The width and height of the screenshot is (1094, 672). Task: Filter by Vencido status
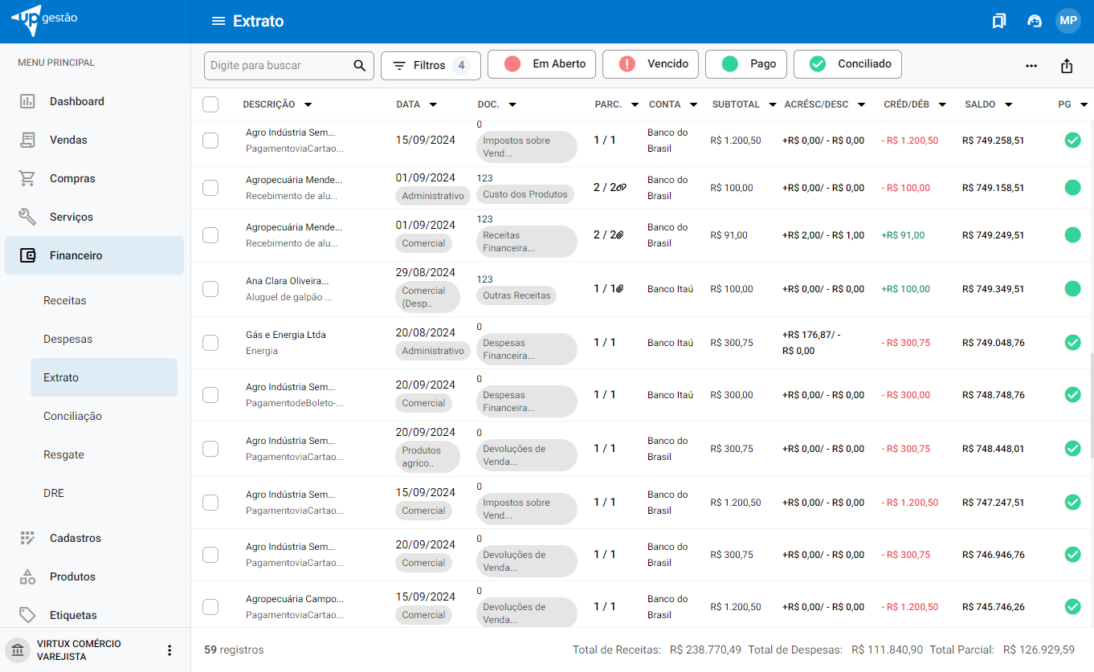[x=650, y=64]
